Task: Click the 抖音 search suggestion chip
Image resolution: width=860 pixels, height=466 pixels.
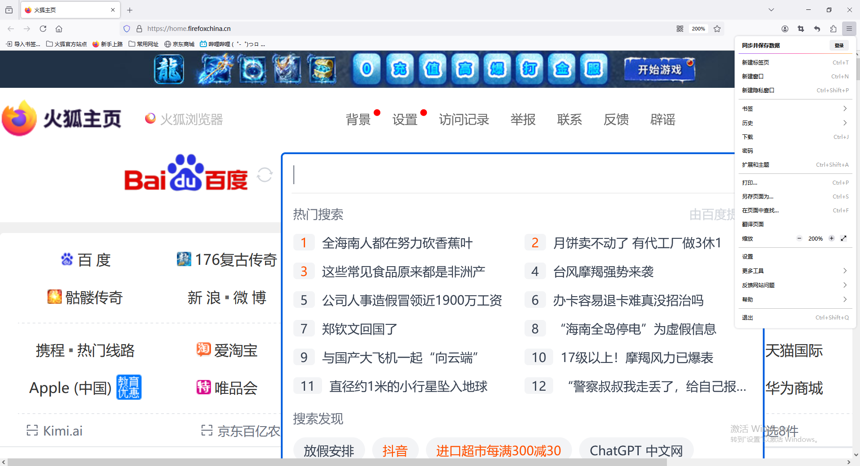Action: coord(395,450)
